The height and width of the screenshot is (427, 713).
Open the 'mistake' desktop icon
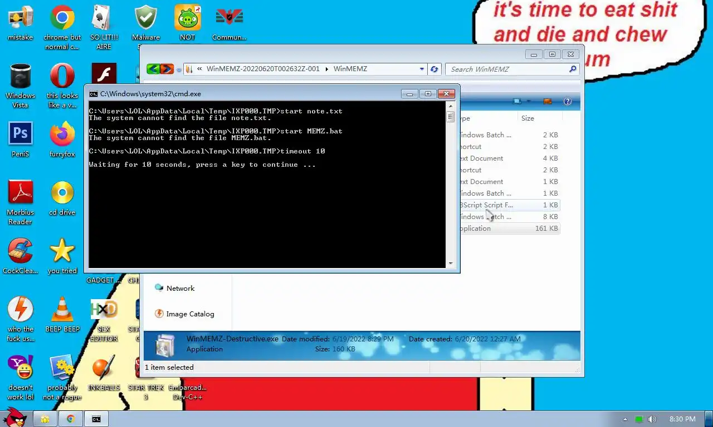pyautogui.click(x=20, y=23)
